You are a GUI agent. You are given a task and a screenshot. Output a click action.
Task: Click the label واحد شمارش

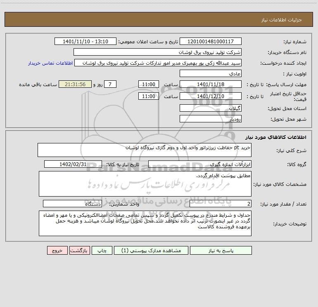[124, 204]
